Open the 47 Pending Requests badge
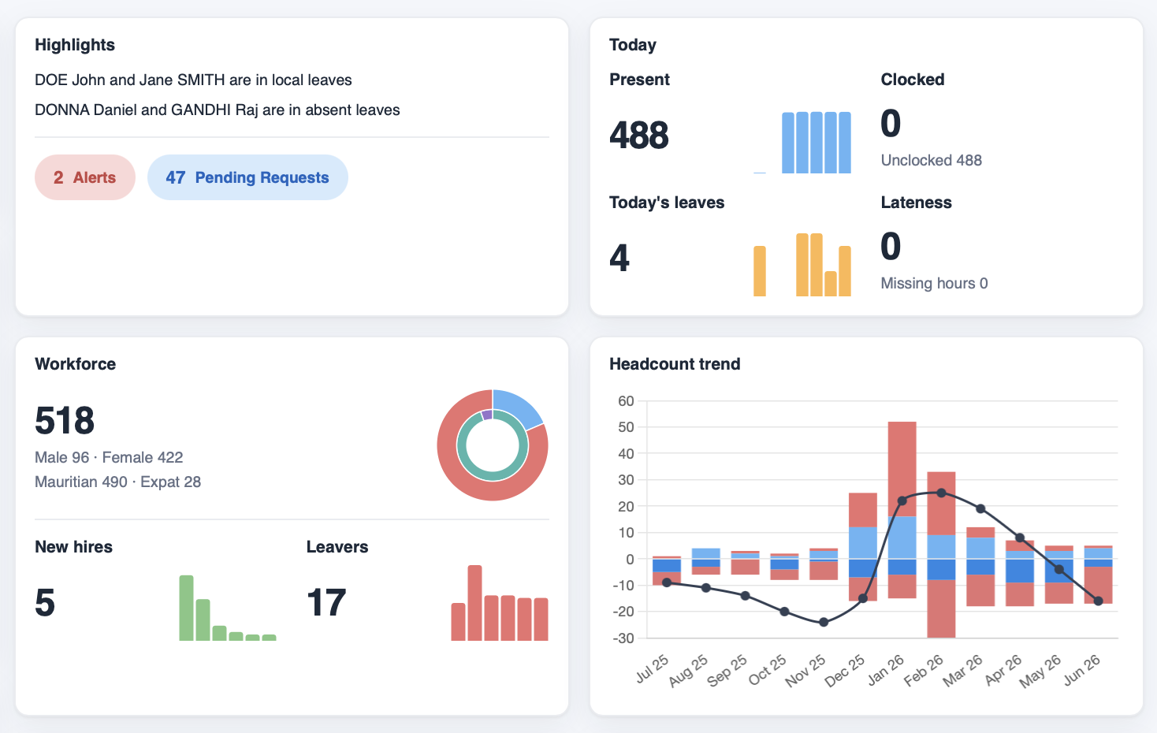Screen dimensions: 1157x733 247,177
